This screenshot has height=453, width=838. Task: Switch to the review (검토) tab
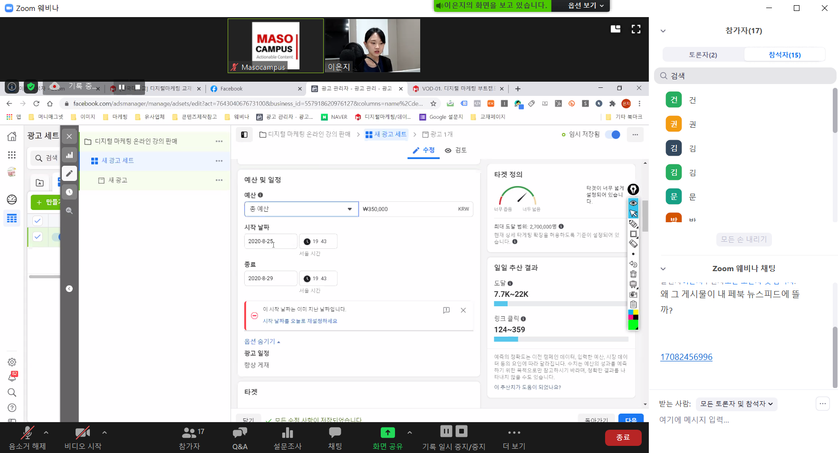point(456,150)
